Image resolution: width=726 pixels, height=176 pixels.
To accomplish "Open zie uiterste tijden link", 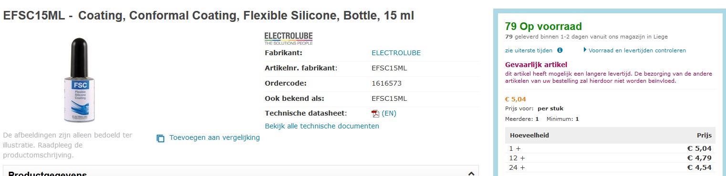I will coord(529,50).
